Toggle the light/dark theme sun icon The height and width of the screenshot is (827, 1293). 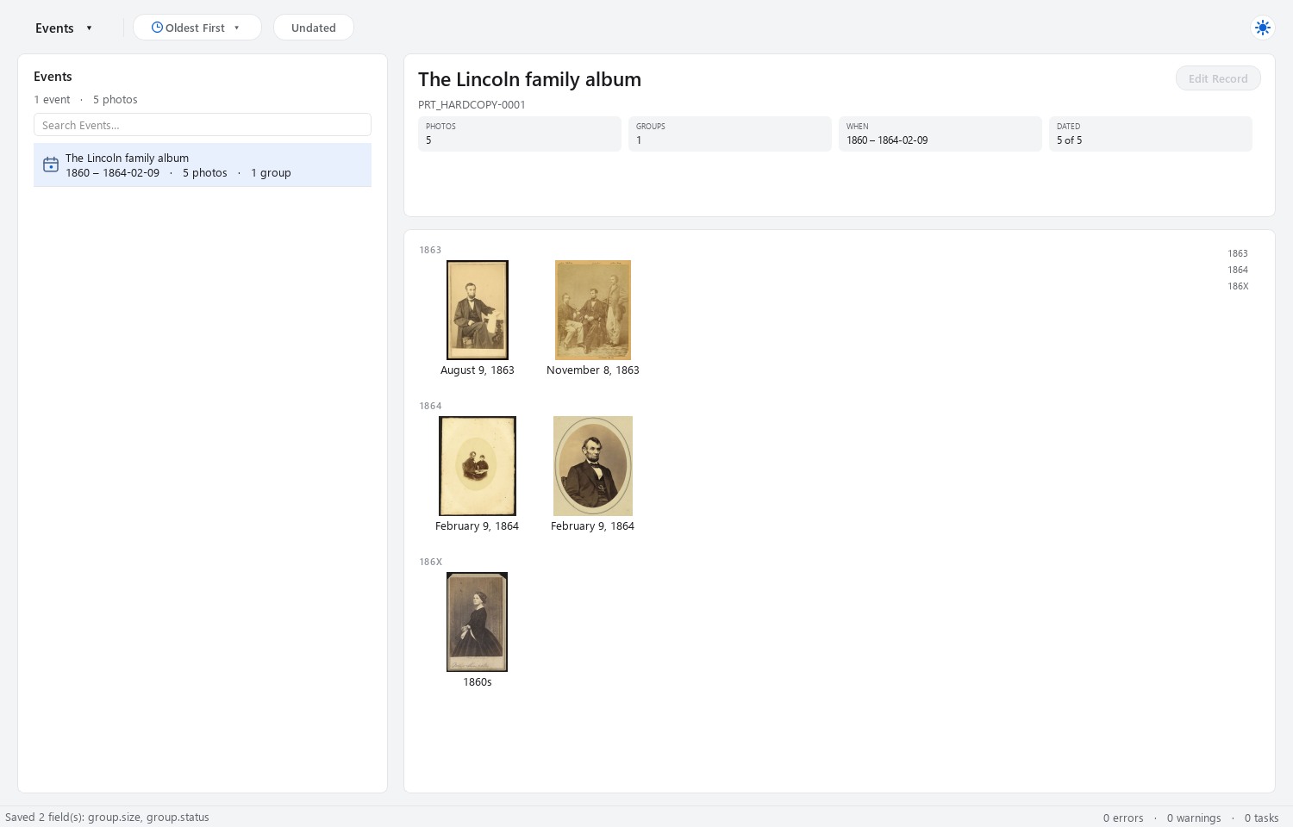click(x=1263, y=28)
